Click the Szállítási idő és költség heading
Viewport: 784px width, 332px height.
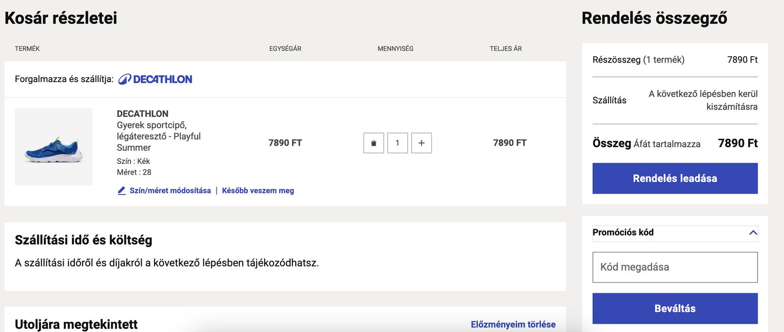83,240
